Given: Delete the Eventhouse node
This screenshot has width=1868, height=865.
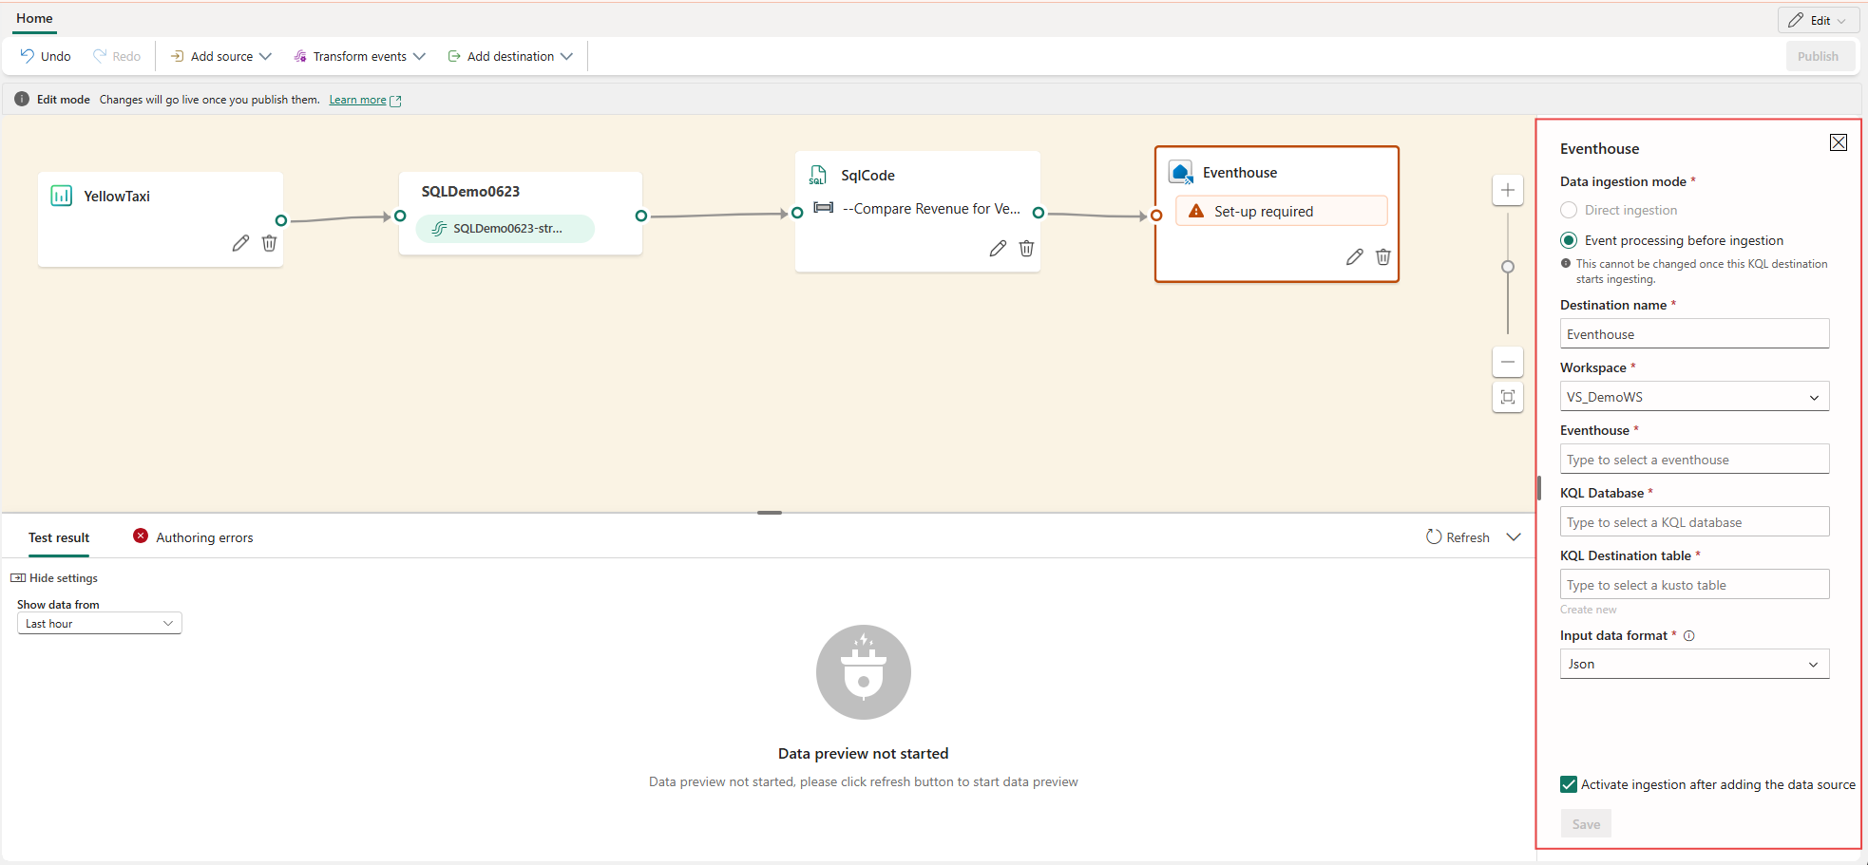Looking at the screenshot, I should tap(1383, 256).
